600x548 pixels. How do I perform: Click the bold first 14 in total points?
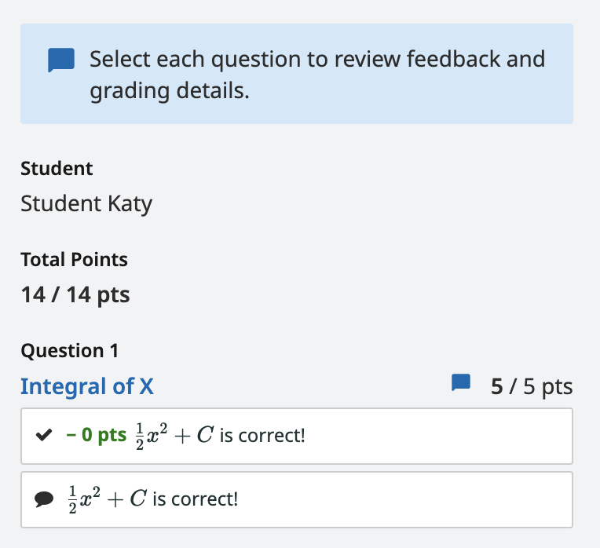(33, 295)
